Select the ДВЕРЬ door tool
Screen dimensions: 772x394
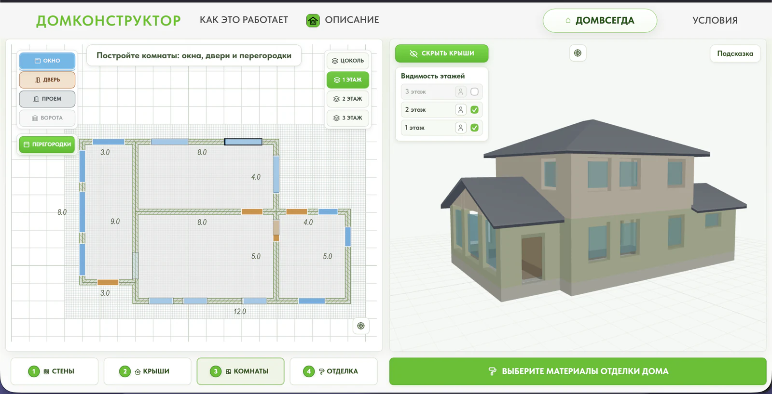[47, 80]
